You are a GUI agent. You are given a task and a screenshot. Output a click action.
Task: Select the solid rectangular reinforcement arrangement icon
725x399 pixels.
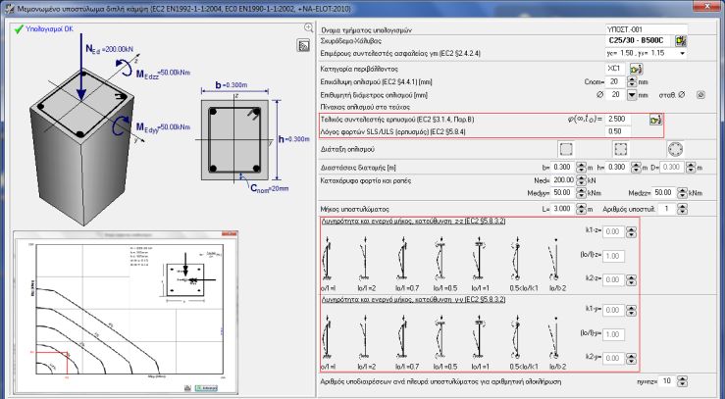pos(566,149)
